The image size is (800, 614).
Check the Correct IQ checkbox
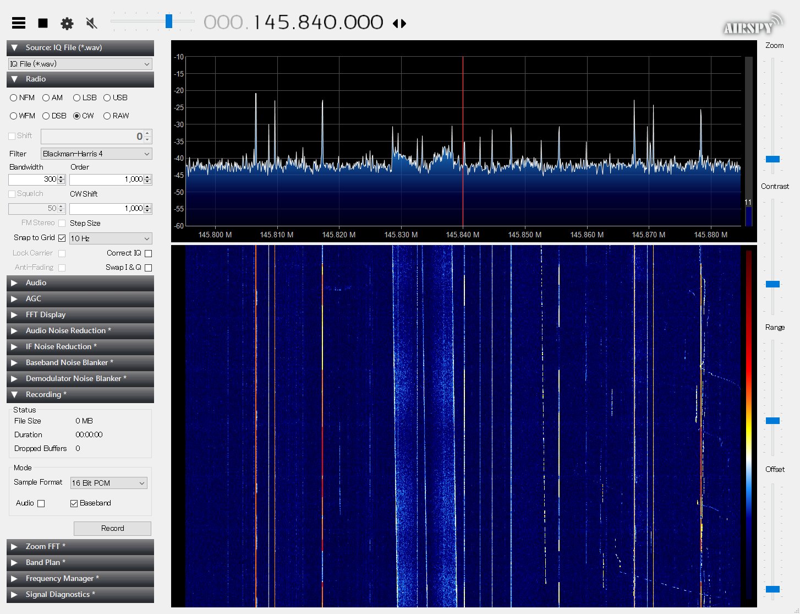(x=148, y=253)
